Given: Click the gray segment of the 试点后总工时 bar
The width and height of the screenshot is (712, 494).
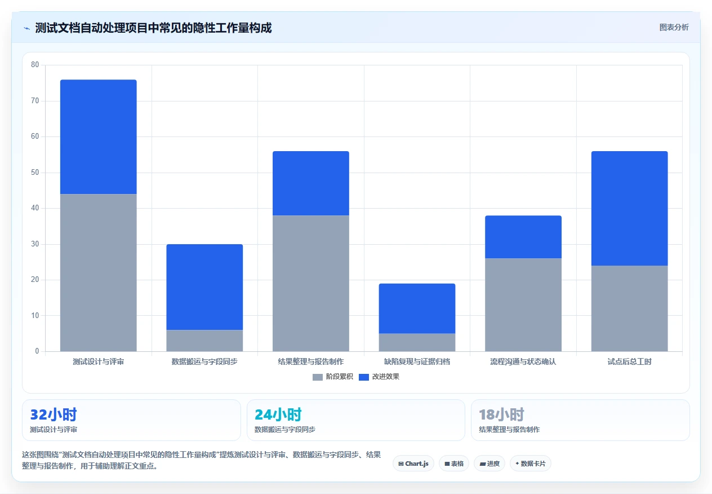Looking at the screenshot, I should (x=630, y=308).
